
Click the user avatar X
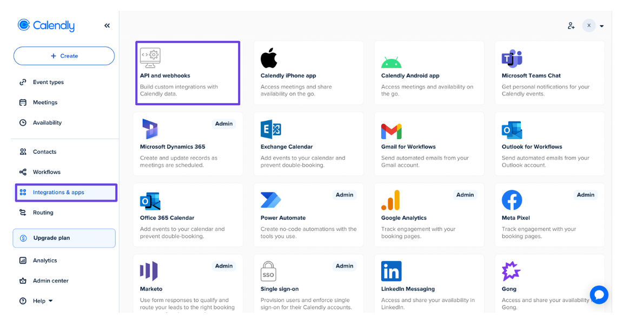coord(589,25)
